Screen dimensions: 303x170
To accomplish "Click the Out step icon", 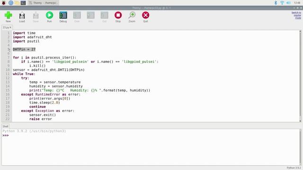I will (x=104, y=17).
